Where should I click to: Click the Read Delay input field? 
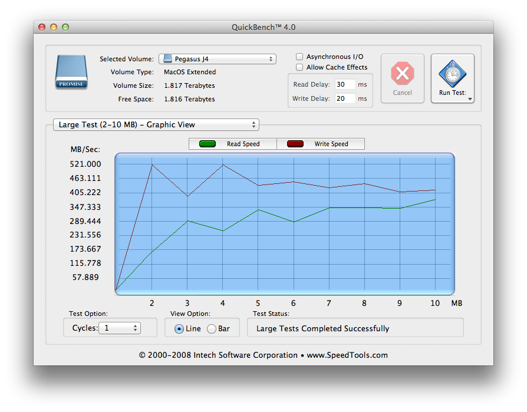pos(345,84)
